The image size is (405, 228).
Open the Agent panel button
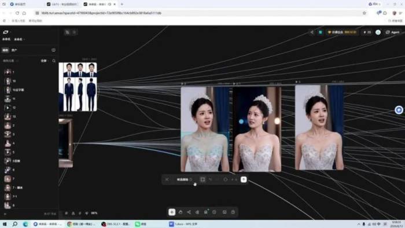pos(393,32)
